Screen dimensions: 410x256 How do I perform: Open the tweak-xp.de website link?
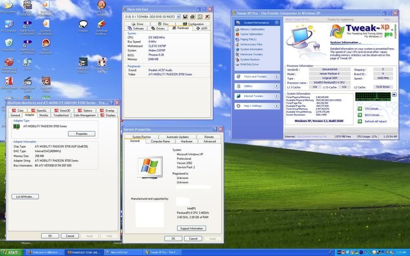point(312,136)
